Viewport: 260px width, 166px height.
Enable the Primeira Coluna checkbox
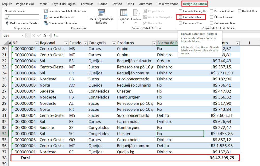click(x=212, y=11)
